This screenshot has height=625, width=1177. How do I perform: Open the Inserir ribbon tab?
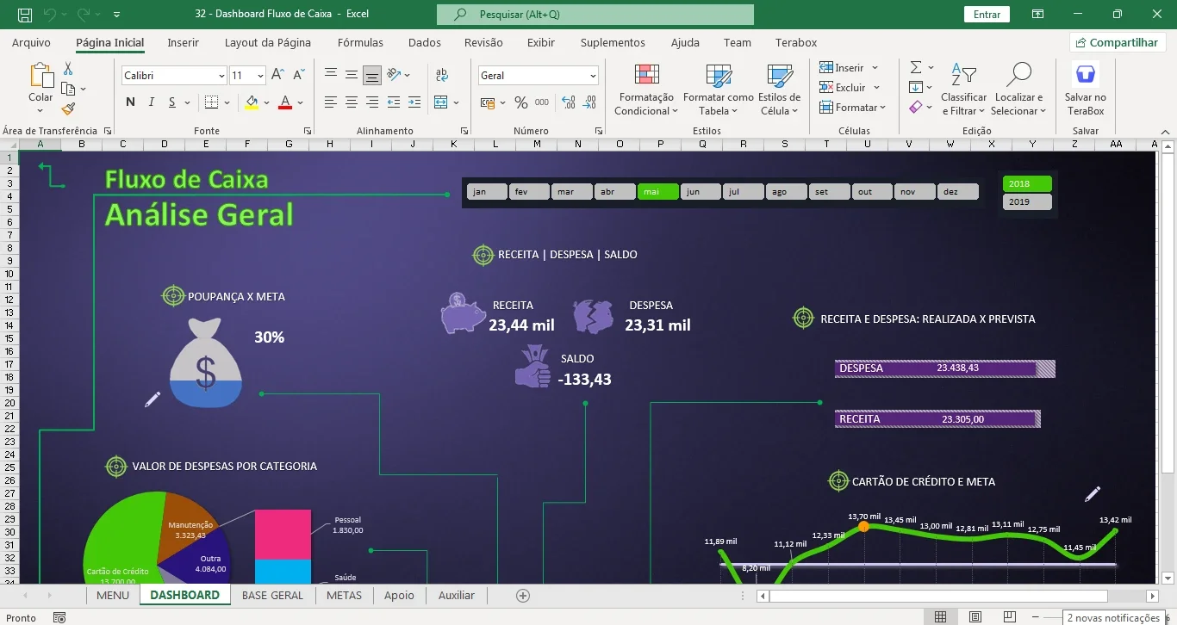(x=183, y=43)
